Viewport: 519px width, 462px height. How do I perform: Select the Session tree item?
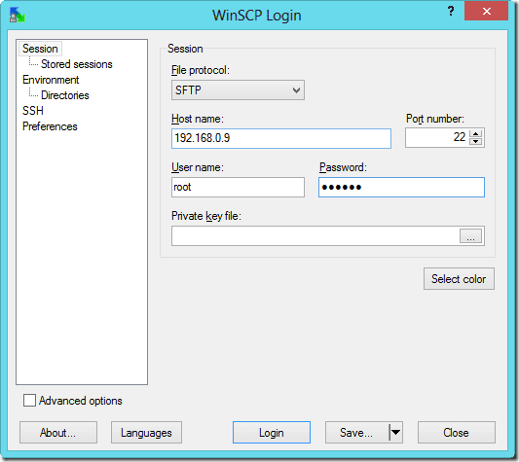(40, 49)
